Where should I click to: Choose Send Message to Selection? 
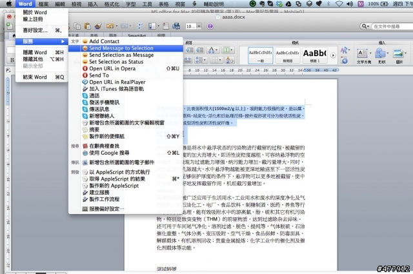pyautogui.click(x=126, y=48)
